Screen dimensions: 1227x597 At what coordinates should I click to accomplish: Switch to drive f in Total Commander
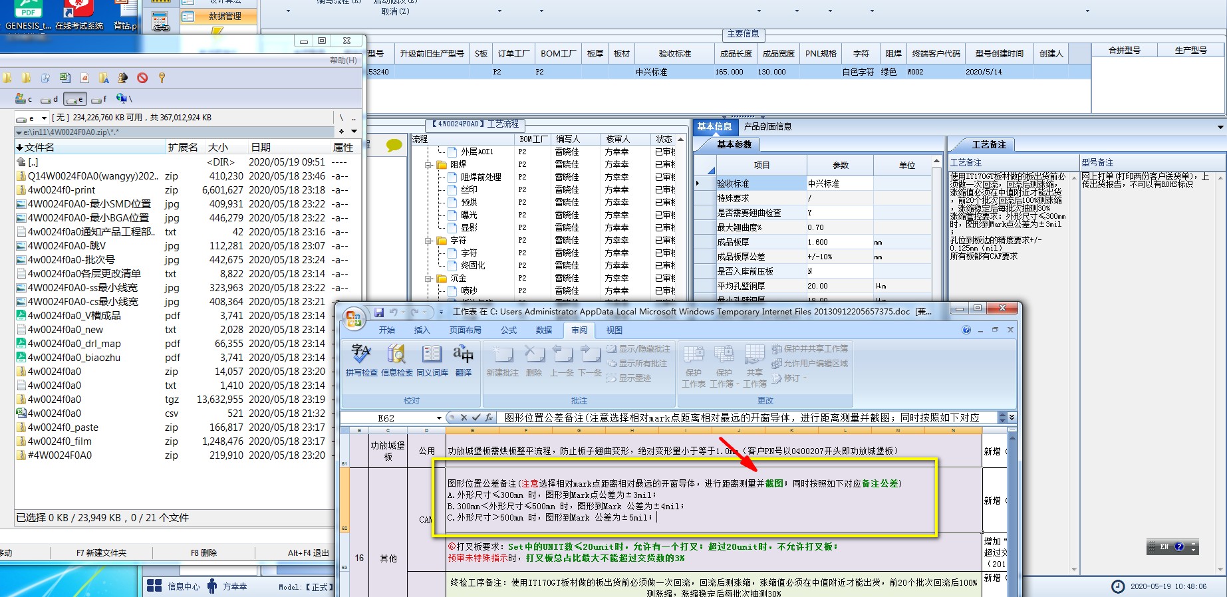point(98,98)
